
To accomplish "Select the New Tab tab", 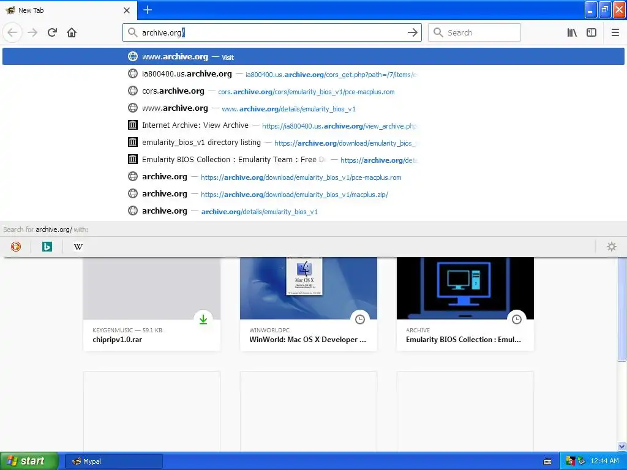I will tap(68, 10).
